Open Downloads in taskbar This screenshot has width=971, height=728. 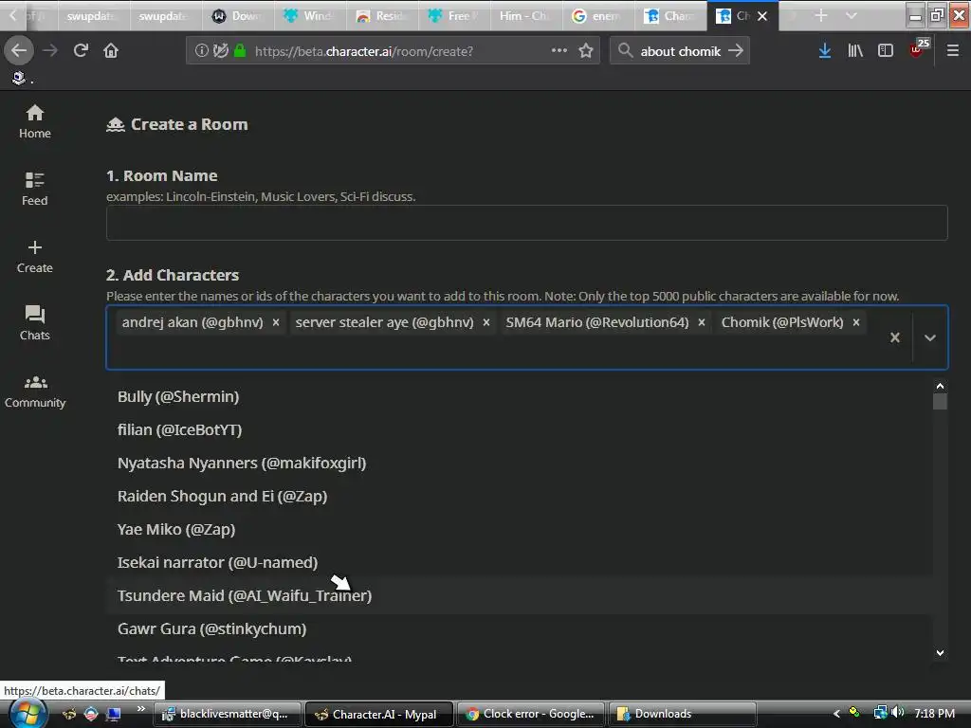point(683,714)
